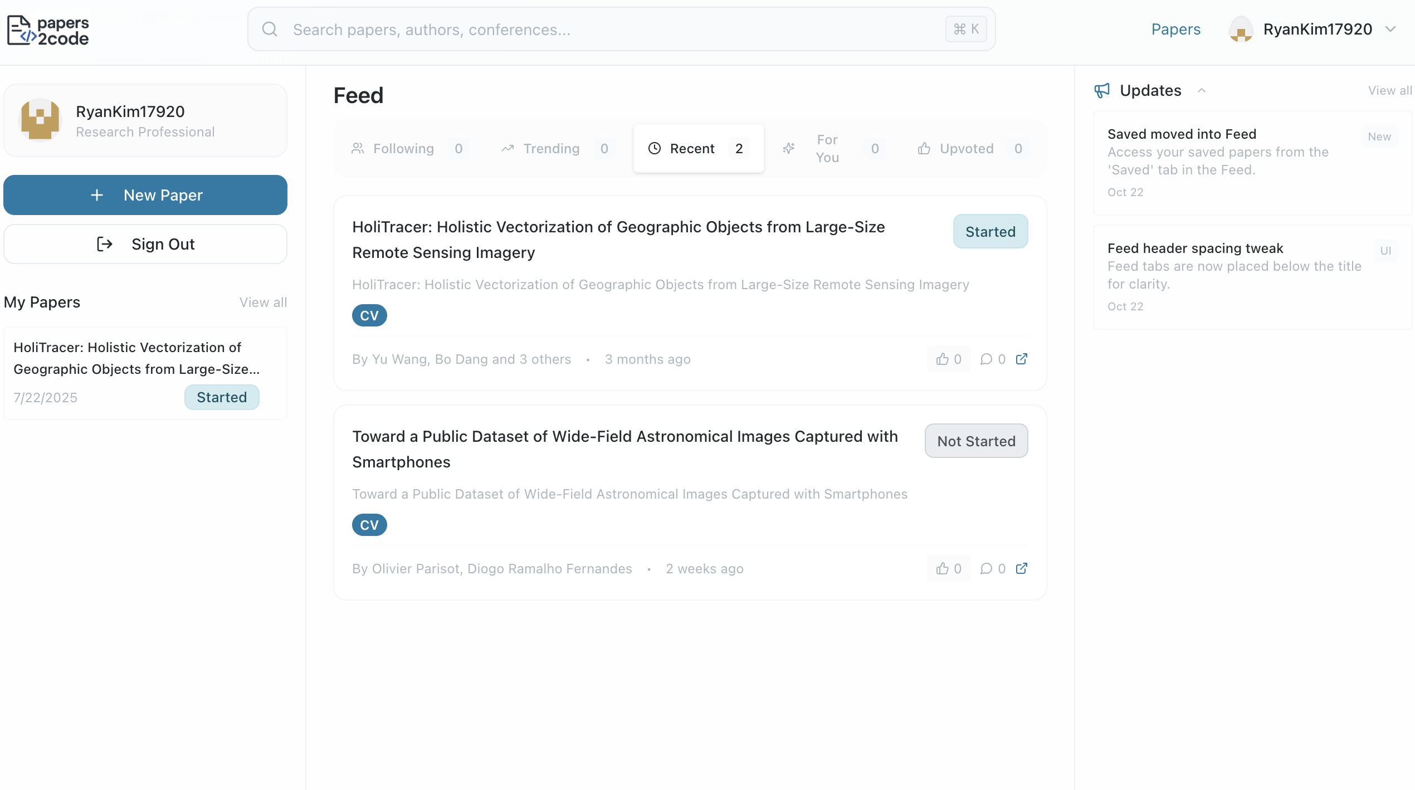Viewport: 1415px width, 790px height.
Task: Collapse the Updates panel chevron
Action: point(1202,90)
